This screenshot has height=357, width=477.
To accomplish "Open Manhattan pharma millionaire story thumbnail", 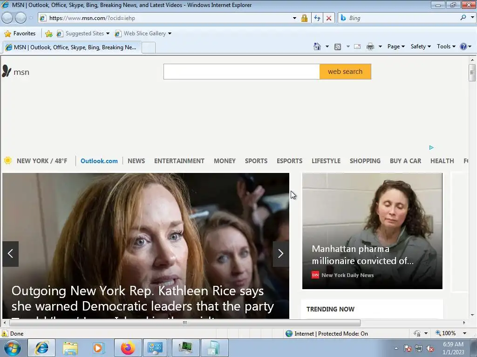I will 372,231.
